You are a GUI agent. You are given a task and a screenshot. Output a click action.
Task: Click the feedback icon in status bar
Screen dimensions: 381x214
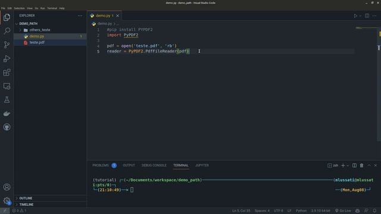click(366, 210)
